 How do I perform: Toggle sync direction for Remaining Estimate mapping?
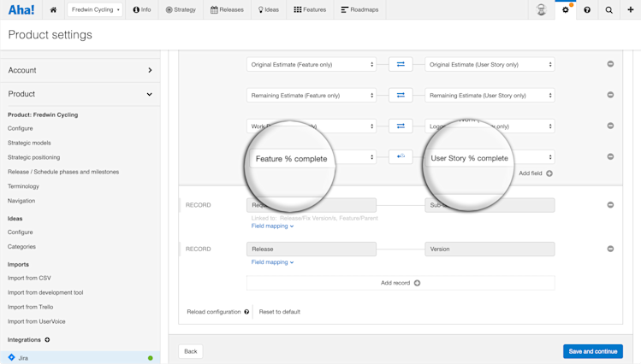pyautogui.click(x=401, y=95)
